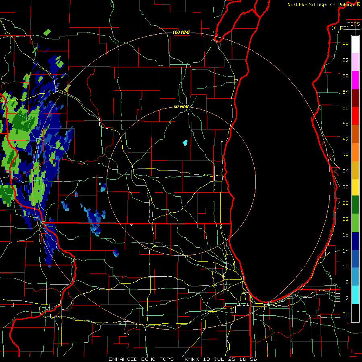Click the 54 legend value
Screen dimensions: 362x362
(346, 92)
